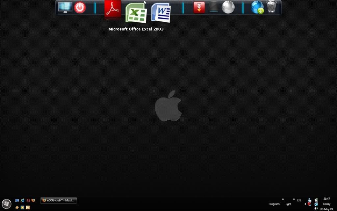Viewport: 337px width, 211px height.
Task: Open the network connection tray icon
Action: (316, 204)
